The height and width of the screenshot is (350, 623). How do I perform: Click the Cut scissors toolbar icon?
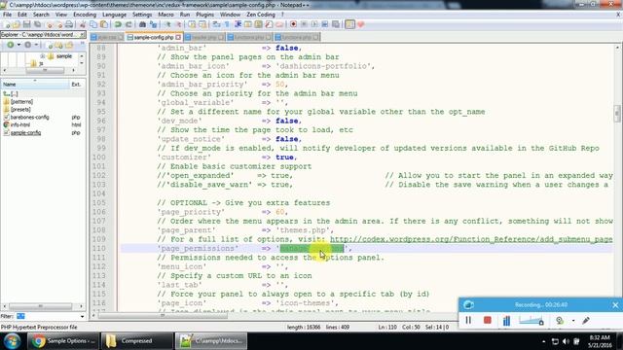click(83, 24)
